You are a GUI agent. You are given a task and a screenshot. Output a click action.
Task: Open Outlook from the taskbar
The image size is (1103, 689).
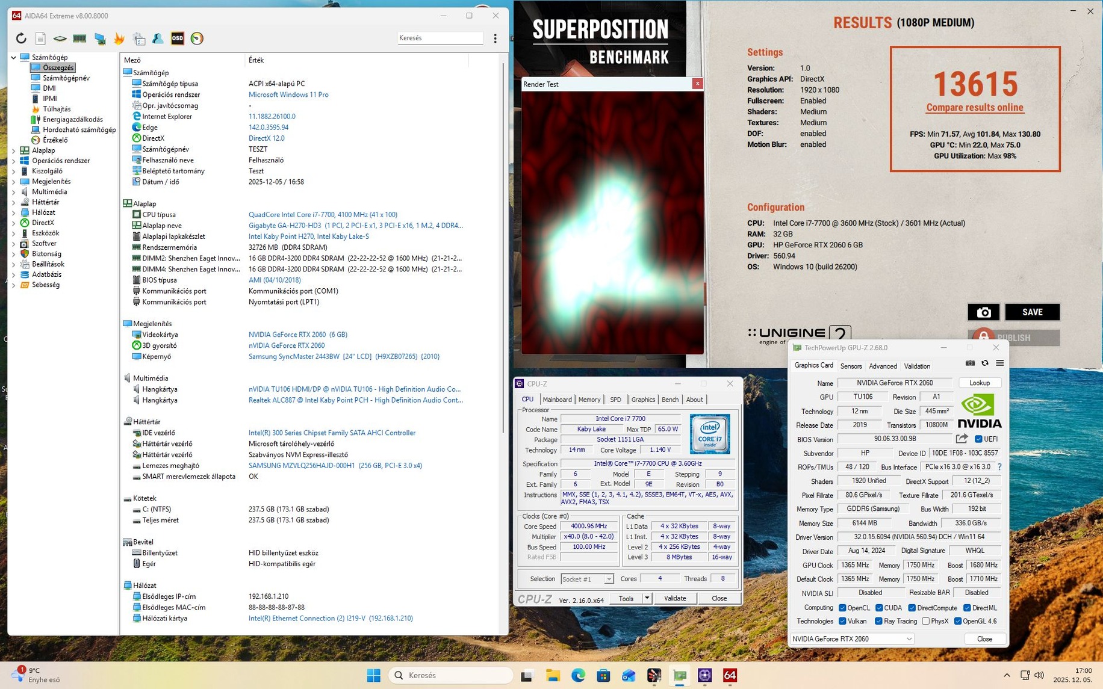(x=629, y=675)
